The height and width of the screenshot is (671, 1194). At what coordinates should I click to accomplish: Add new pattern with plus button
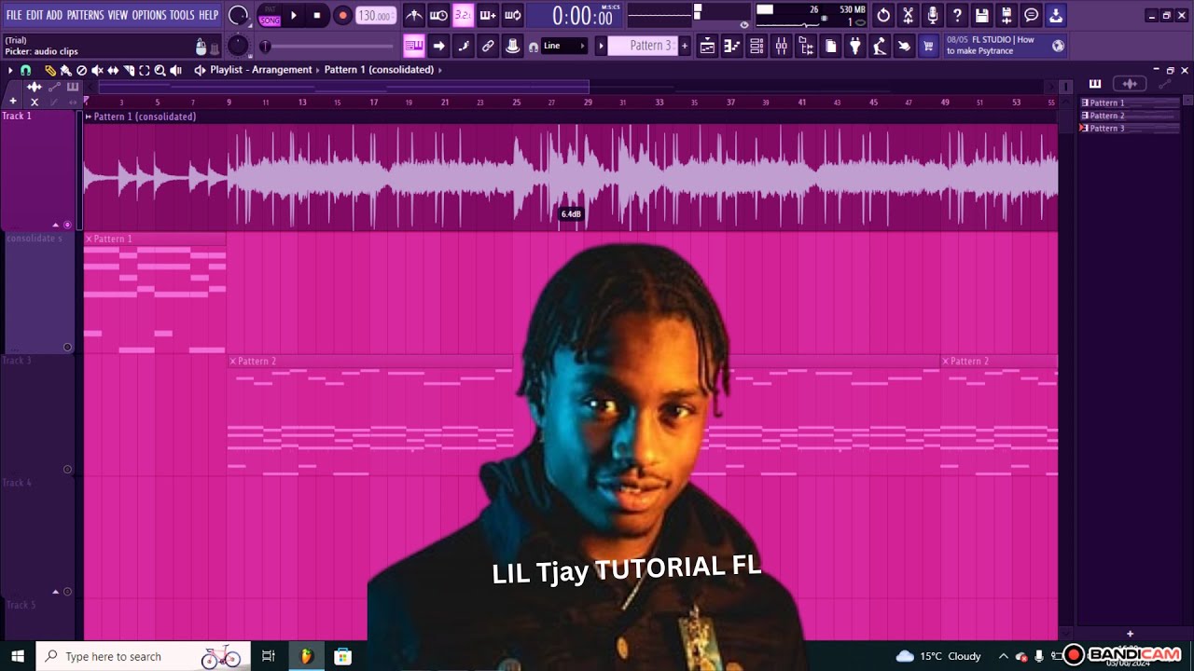coord(685,46)
